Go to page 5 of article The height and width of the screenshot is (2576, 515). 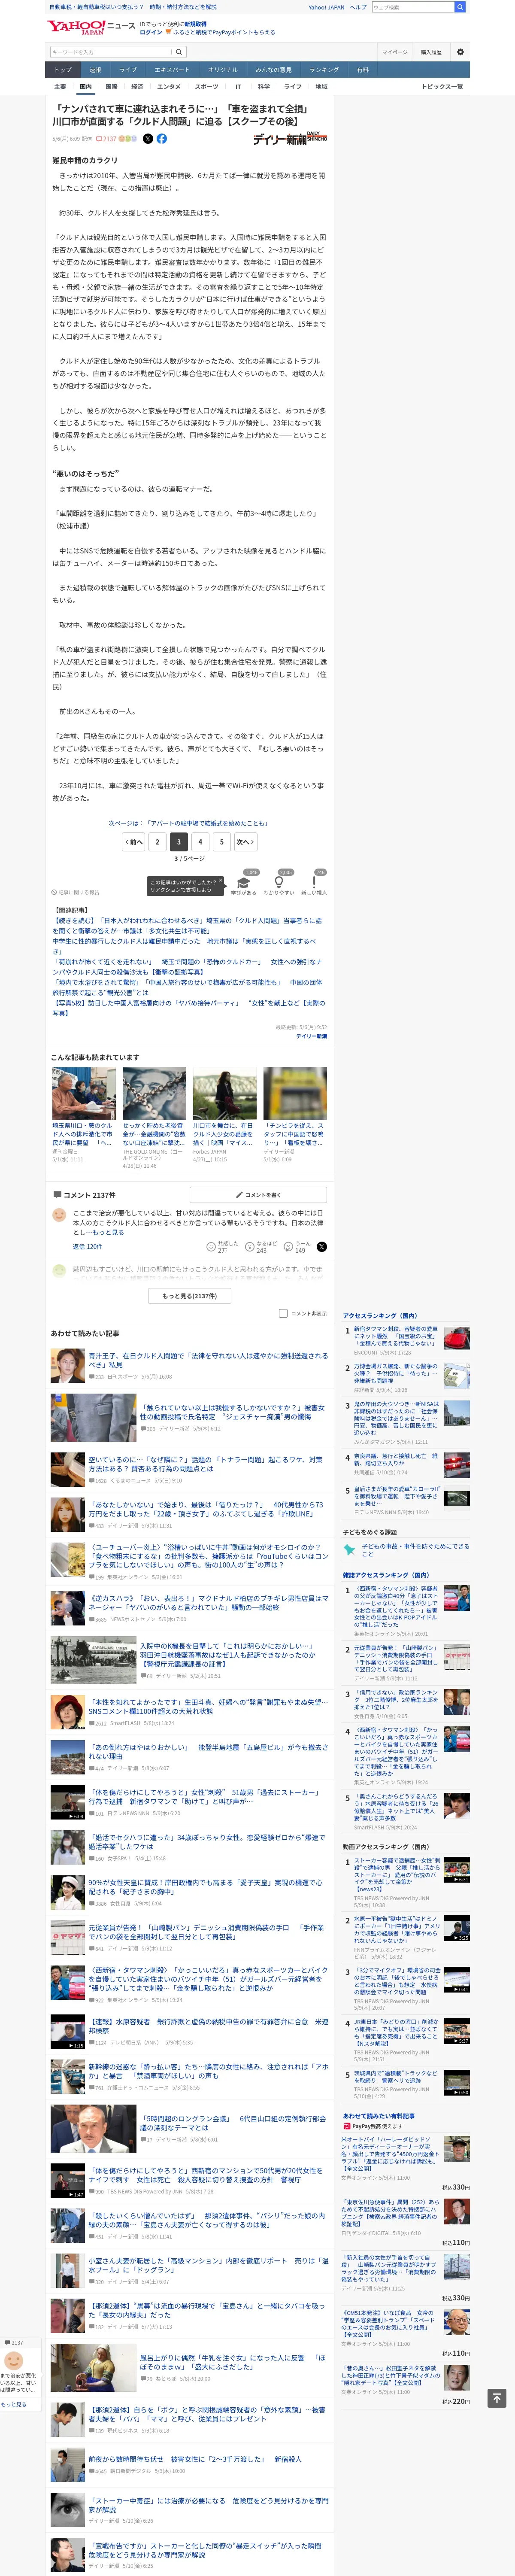tap(222, 842)
